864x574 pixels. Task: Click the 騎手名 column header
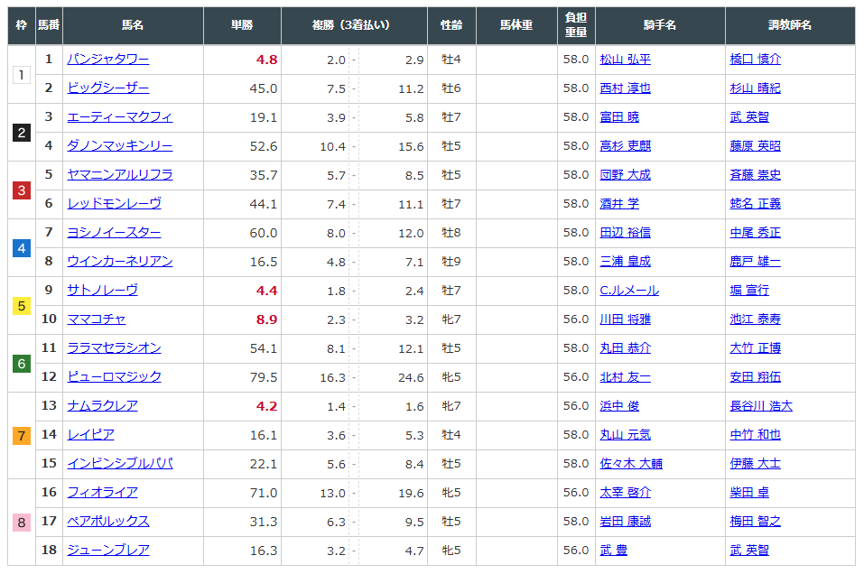[x=659, y=25]
